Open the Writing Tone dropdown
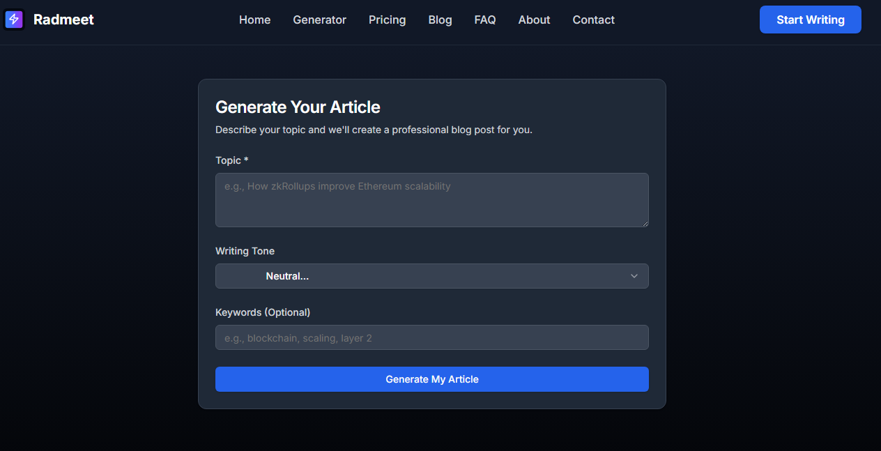The width and height of the screenshot is (881, 451). click(431, 276)
